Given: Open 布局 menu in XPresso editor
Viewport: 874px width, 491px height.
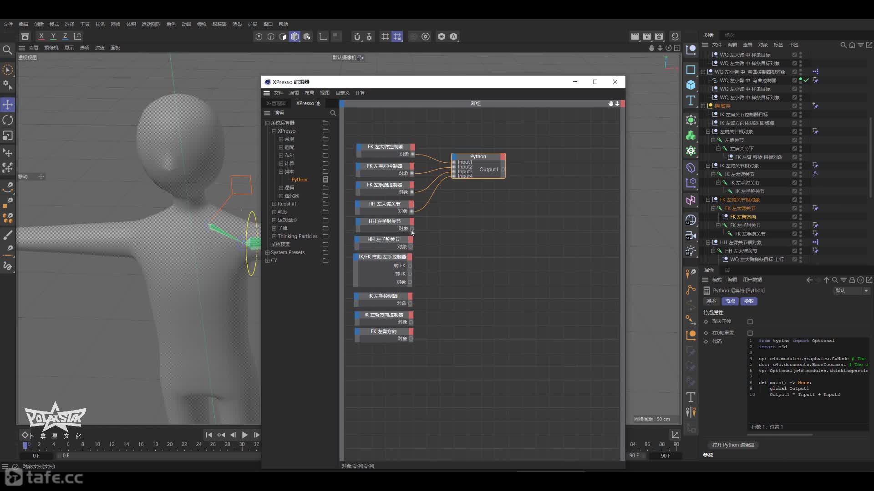Looking at the screenshot, I should click(309, 93).
